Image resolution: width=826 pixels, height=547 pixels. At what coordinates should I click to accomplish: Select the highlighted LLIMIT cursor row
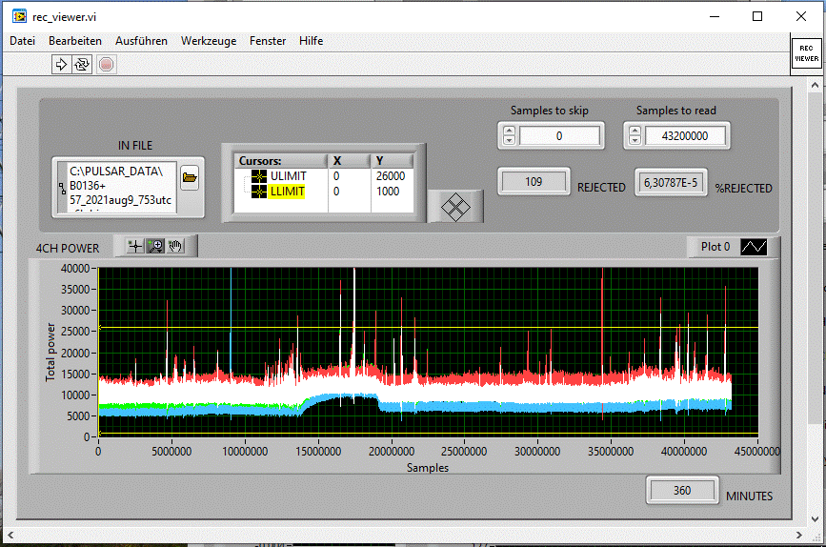click(x=324, y=192)
